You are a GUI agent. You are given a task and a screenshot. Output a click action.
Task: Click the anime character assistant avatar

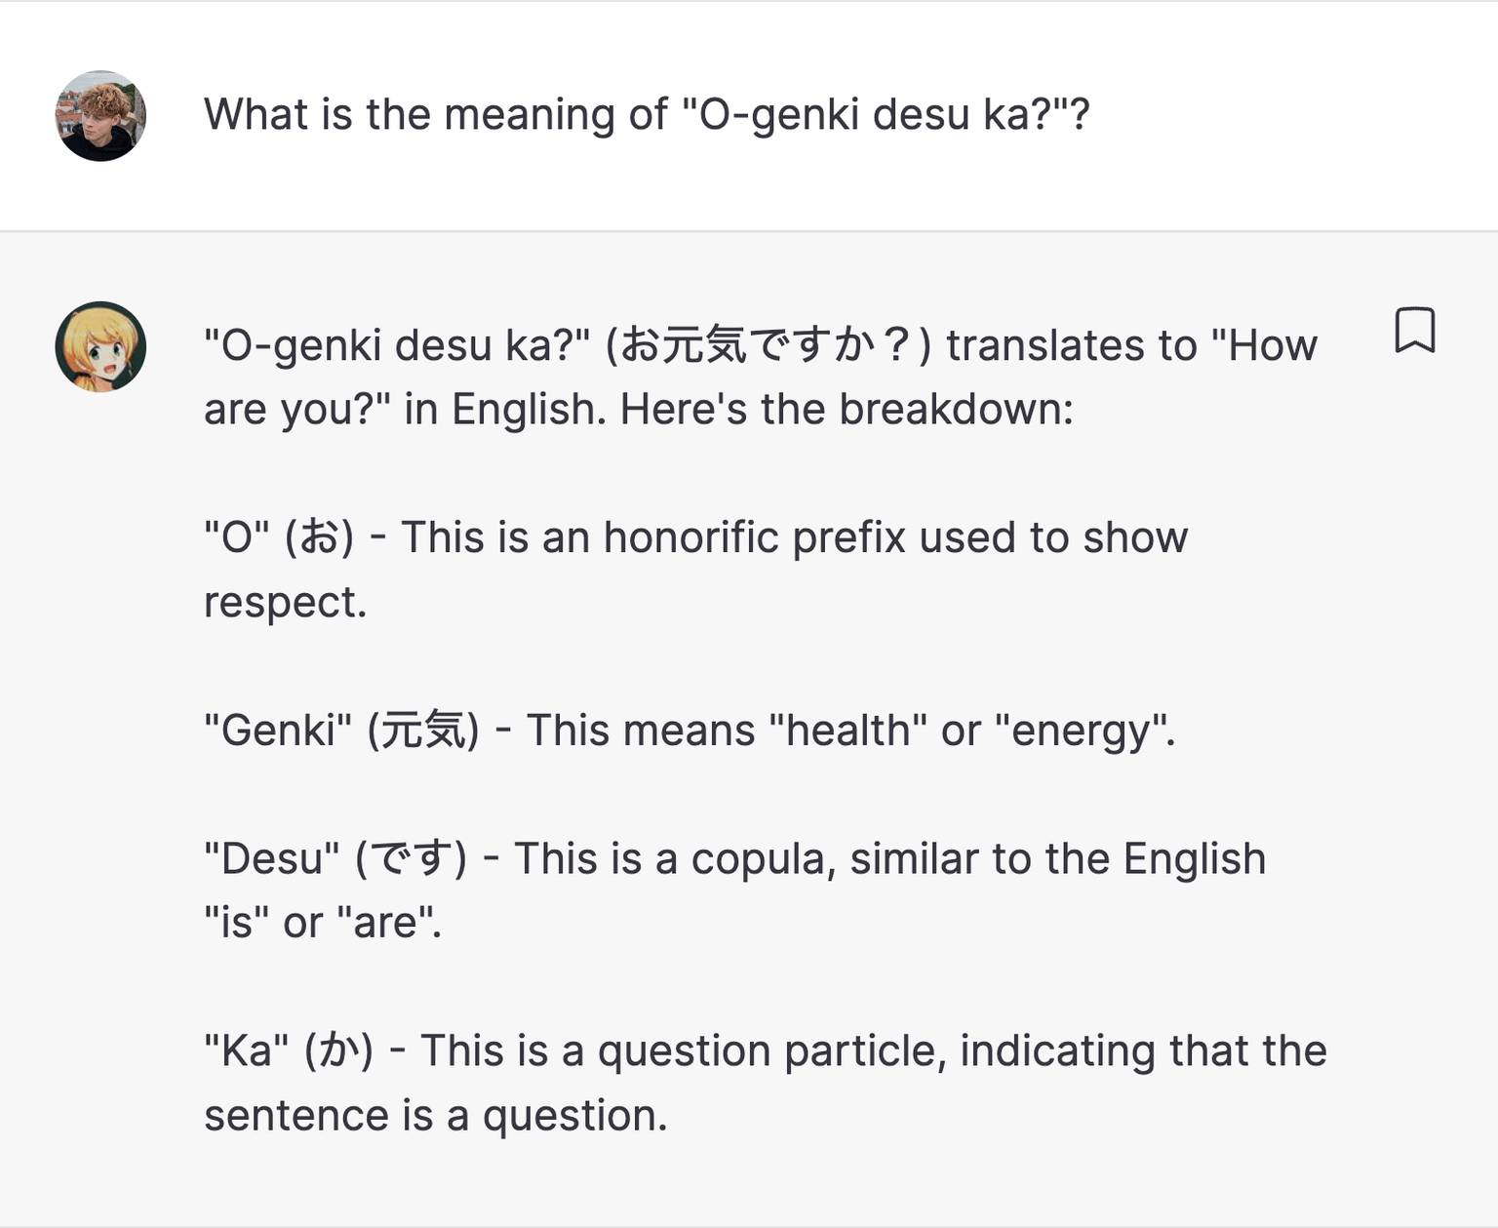[x=100, y=346]
